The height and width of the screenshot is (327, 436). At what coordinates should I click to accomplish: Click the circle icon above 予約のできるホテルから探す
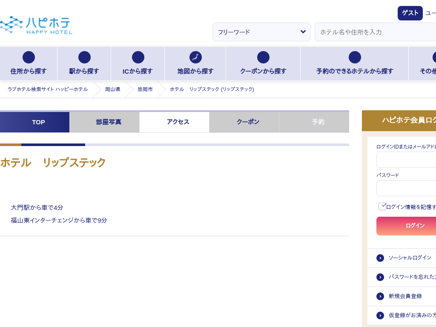coord(355,57)
